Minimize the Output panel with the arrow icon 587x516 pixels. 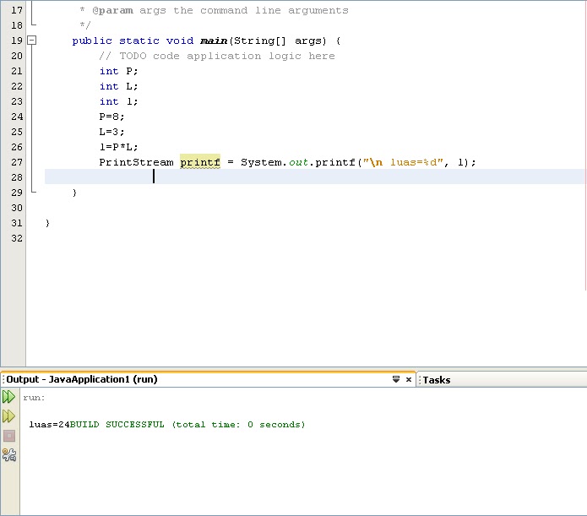(396, 379)
